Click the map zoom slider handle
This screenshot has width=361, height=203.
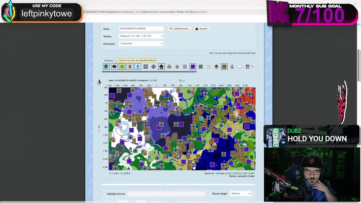pos(164,184)
